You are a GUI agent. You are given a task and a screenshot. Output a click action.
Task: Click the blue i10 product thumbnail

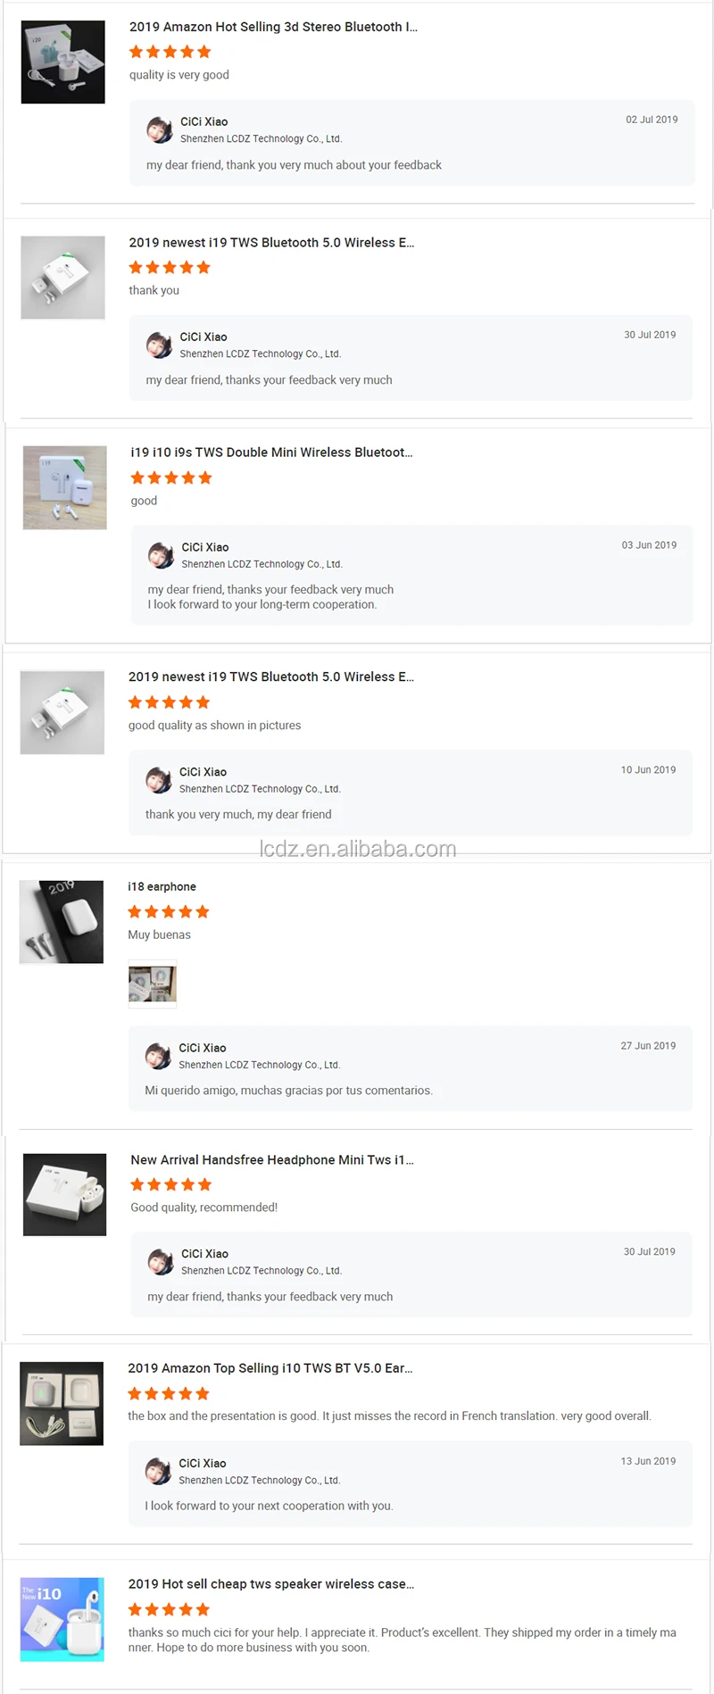(62, 1620)
